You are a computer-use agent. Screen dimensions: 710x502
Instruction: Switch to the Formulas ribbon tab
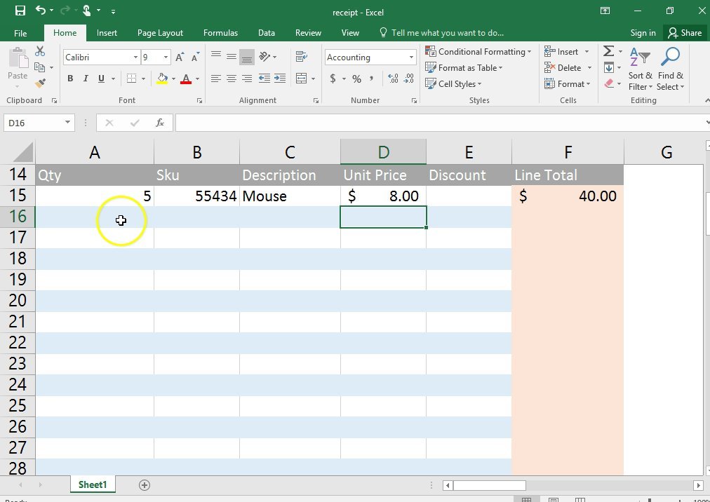click(220, 32)
